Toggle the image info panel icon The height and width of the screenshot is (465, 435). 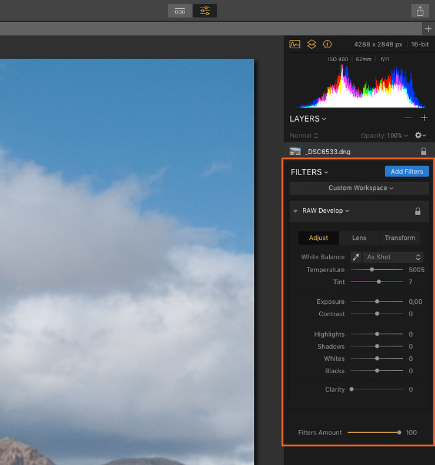click(327, 44)
